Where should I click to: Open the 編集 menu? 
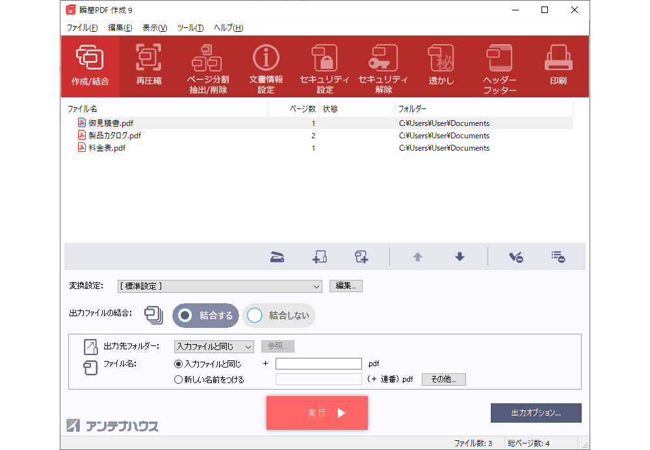coord(120,28)
